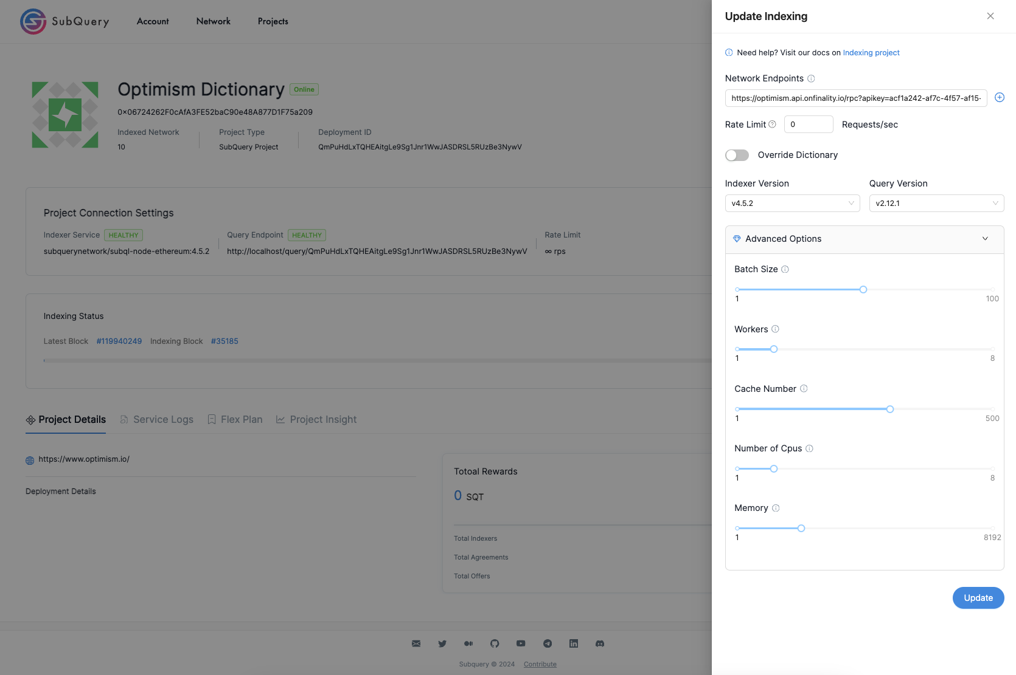Click the SubQuery logo
Image resolution: width=1016 pixels, height=675 pixels.
coord(64,21)
